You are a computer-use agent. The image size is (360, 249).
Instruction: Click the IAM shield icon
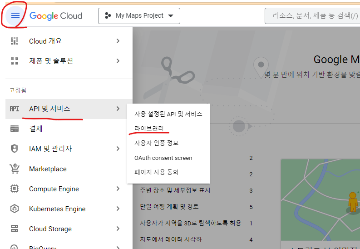click(x=15, y=149)
